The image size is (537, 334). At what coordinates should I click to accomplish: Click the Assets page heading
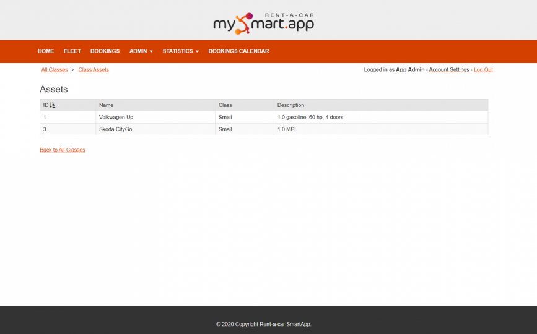(54, 89)
